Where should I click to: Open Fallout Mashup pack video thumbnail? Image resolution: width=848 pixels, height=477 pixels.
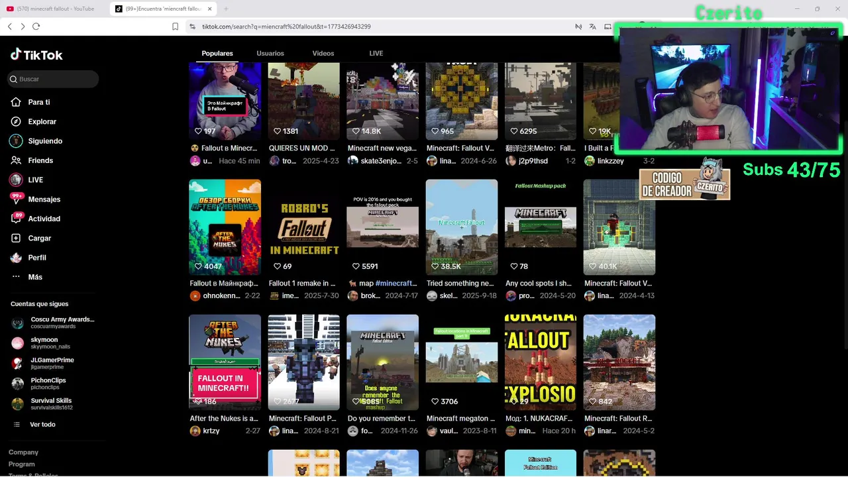pos(541,227)
